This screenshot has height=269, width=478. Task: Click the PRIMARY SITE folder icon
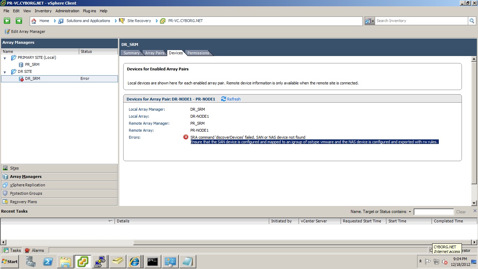(x=14, y=57)
